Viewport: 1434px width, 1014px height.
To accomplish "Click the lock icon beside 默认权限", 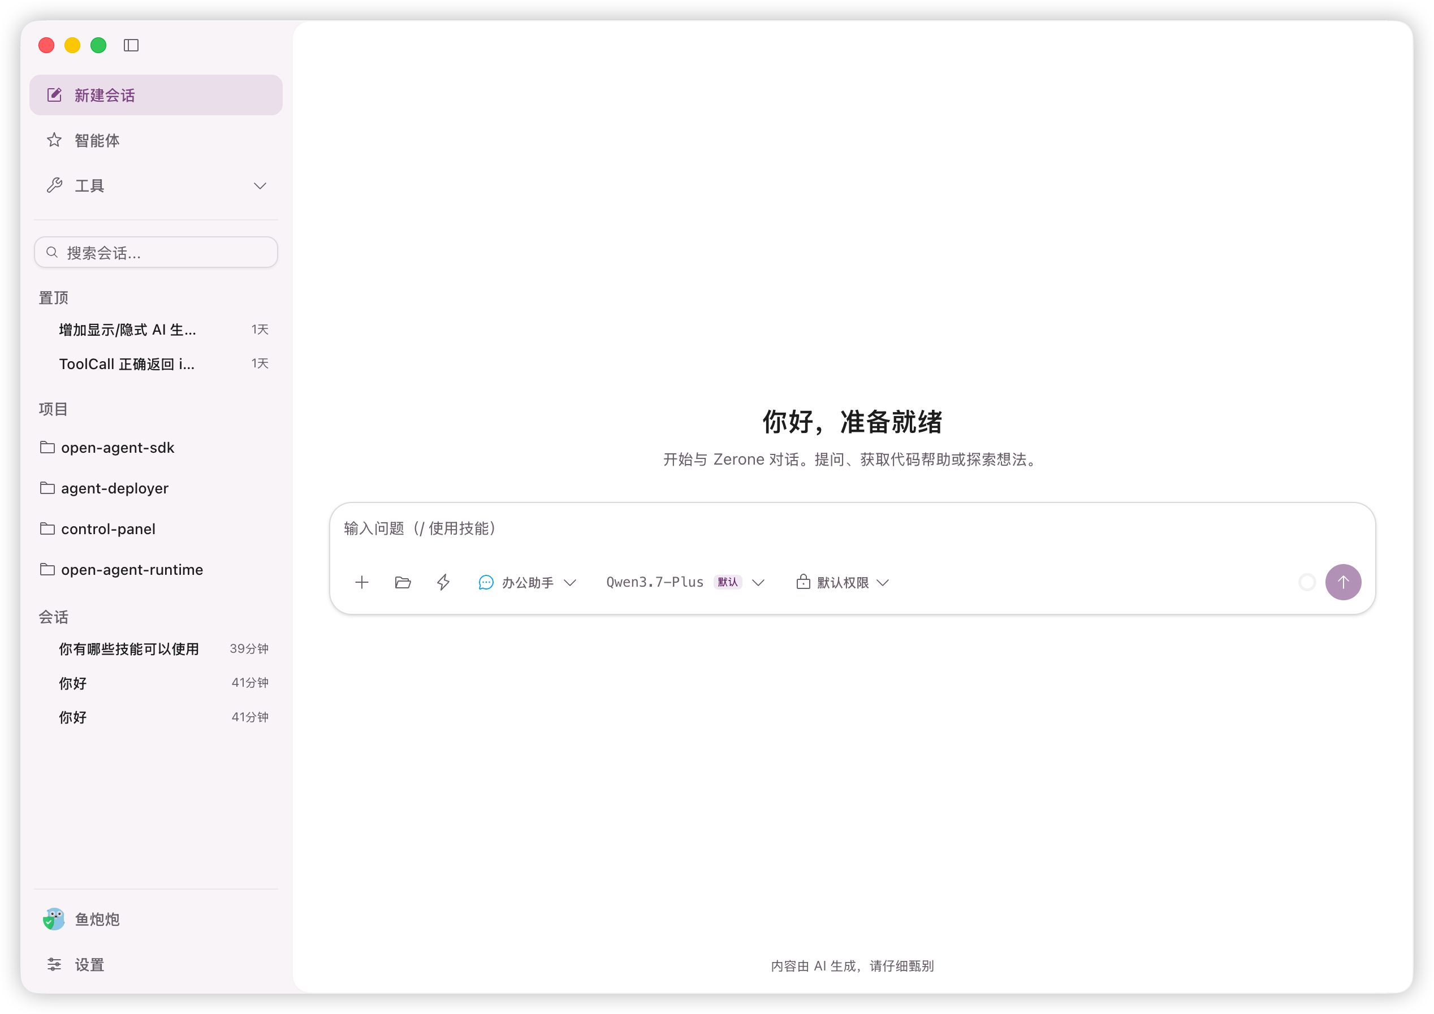I will pyautogui.click(x=803, y=582).
